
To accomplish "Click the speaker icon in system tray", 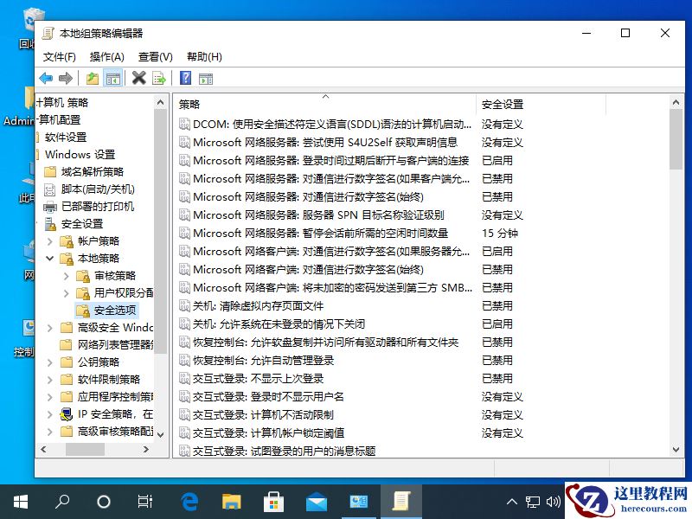I will click(554, 502).
